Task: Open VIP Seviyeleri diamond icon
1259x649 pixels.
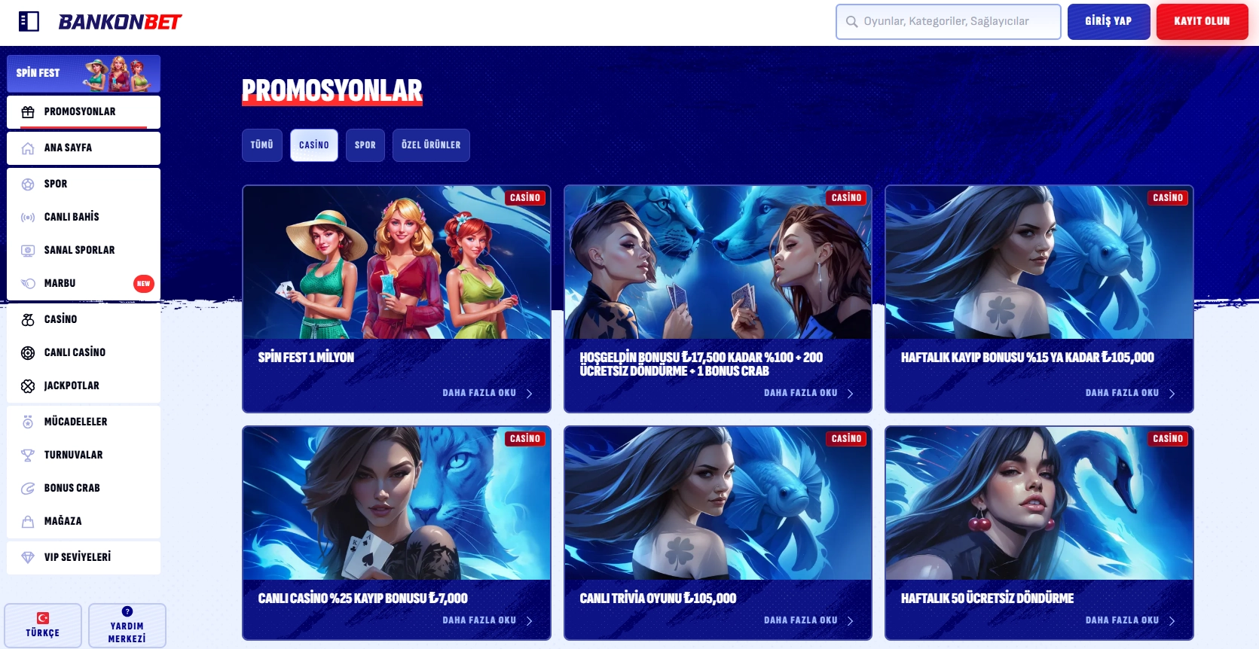Action: 28,558
